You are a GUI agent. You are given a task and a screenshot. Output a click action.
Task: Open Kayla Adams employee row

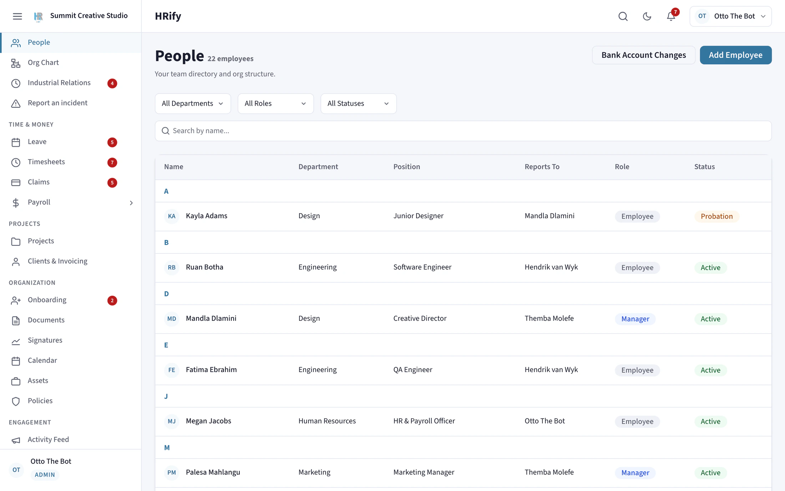(x=463, y=216)
